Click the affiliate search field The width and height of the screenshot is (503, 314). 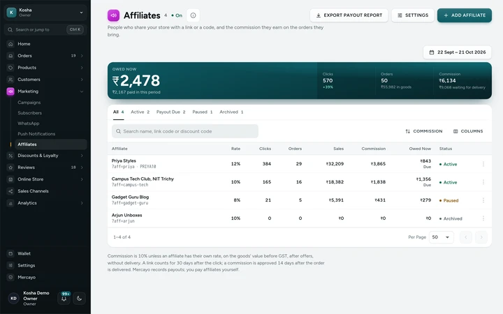185,131
